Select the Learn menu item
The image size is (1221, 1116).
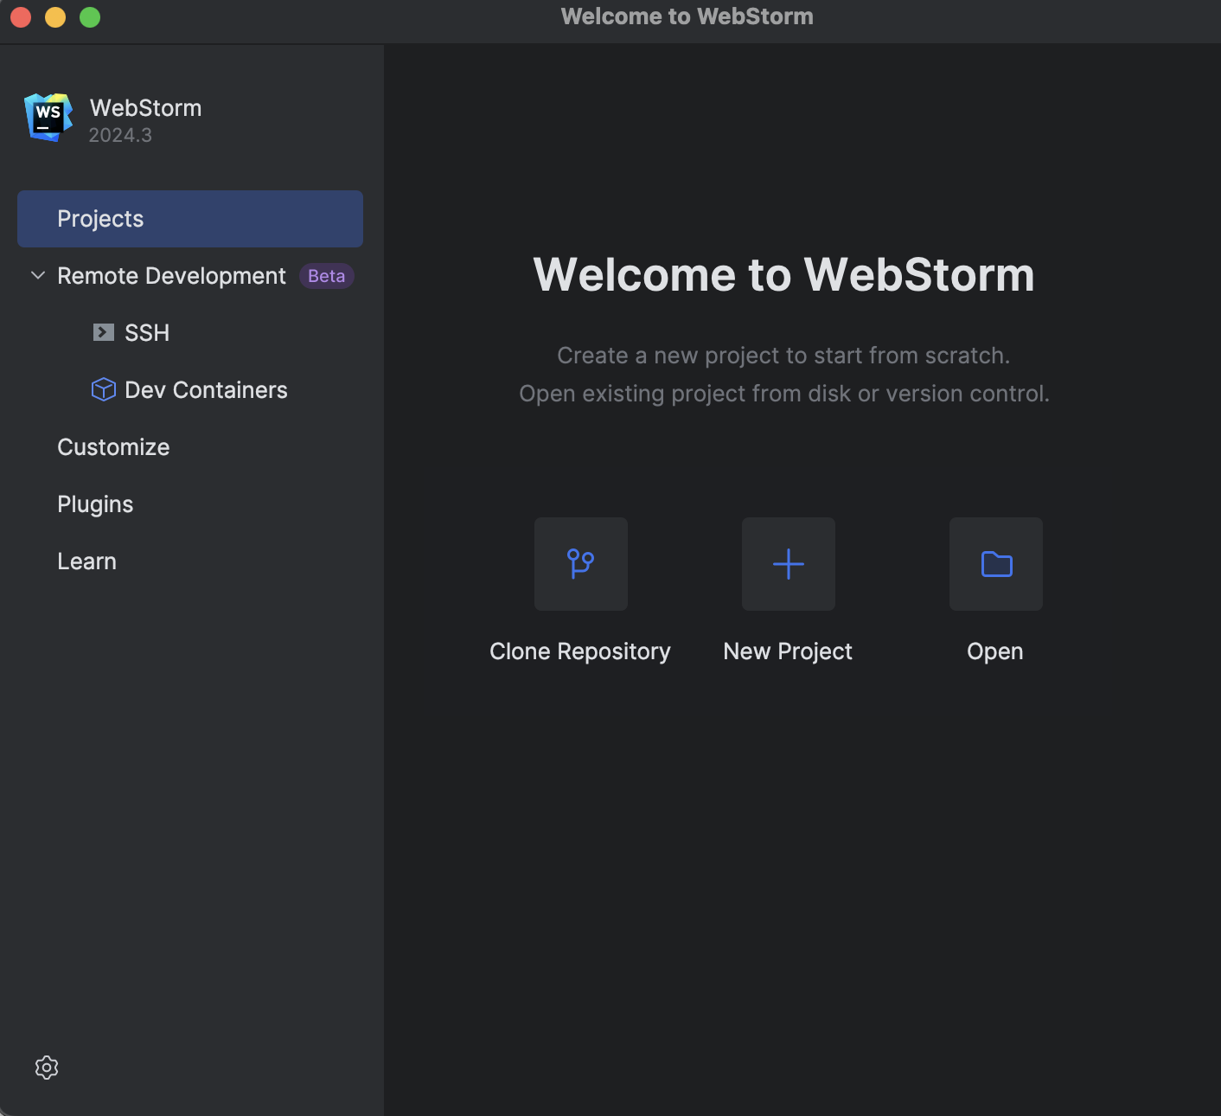pos(86,561)
